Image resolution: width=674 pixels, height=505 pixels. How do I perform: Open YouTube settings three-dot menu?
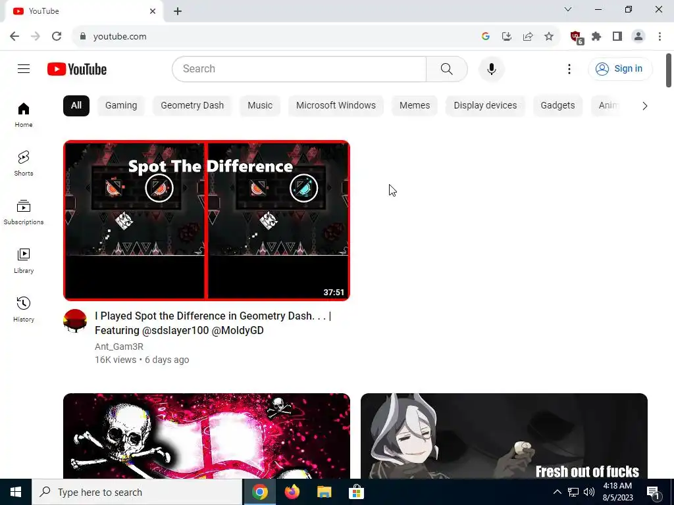pyautogui.click(x=569, y=68)
